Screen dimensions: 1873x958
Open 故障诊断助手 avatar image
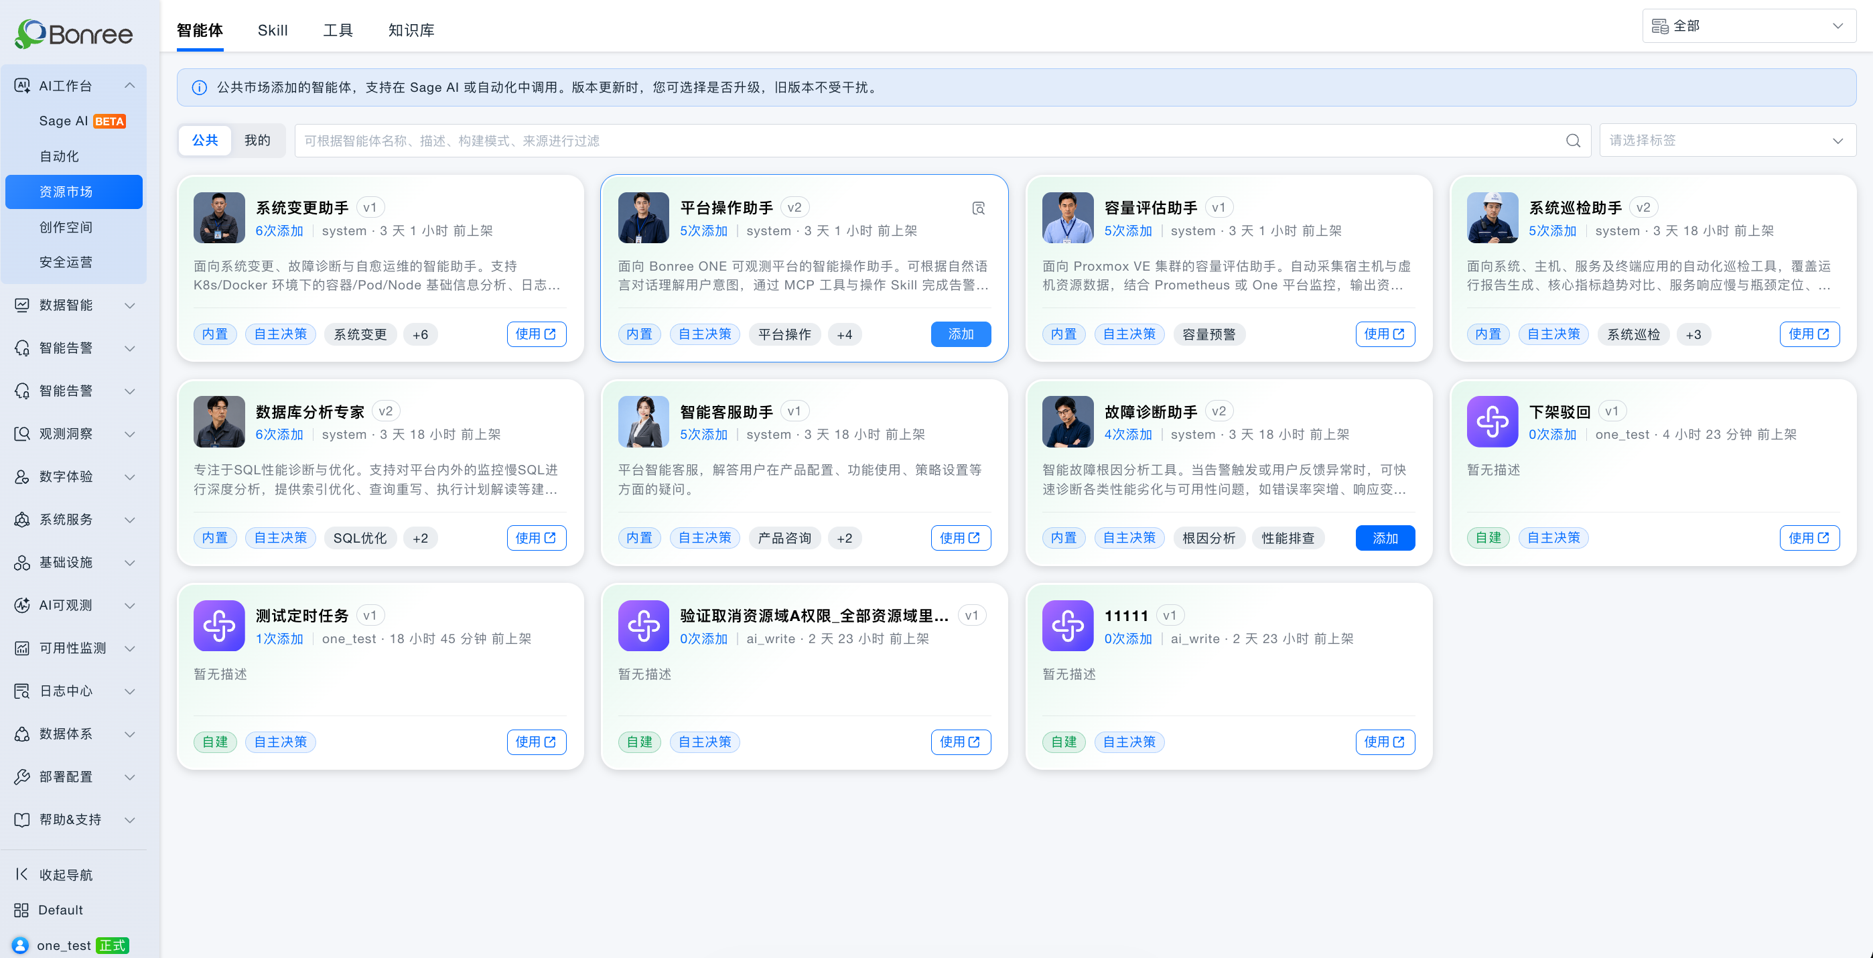coord(1067,421)
